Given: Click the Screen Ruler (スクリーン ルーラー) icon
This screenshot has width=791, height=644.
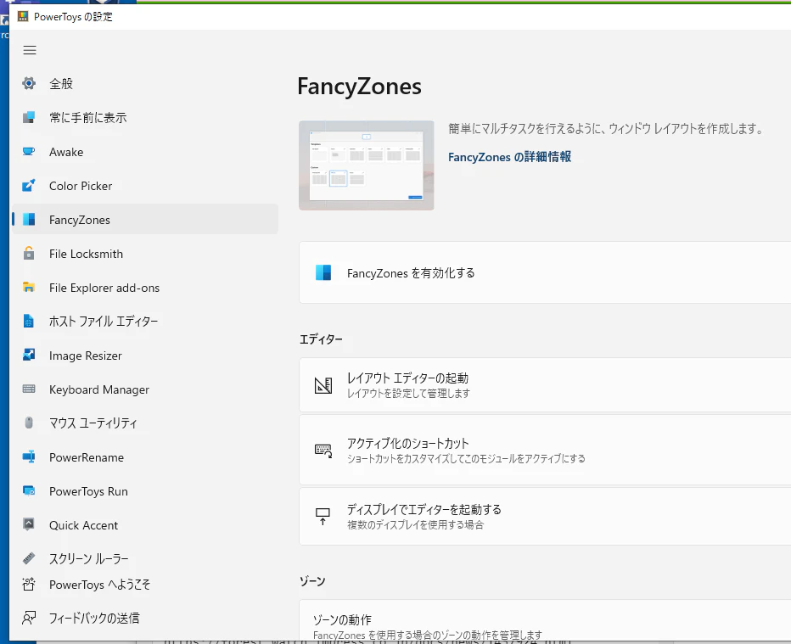Looking at the screenshot, I should [29, 558].
